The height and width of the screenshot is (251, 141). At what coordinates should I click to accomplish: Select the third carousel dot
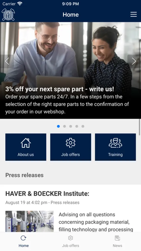click(71, 126)
